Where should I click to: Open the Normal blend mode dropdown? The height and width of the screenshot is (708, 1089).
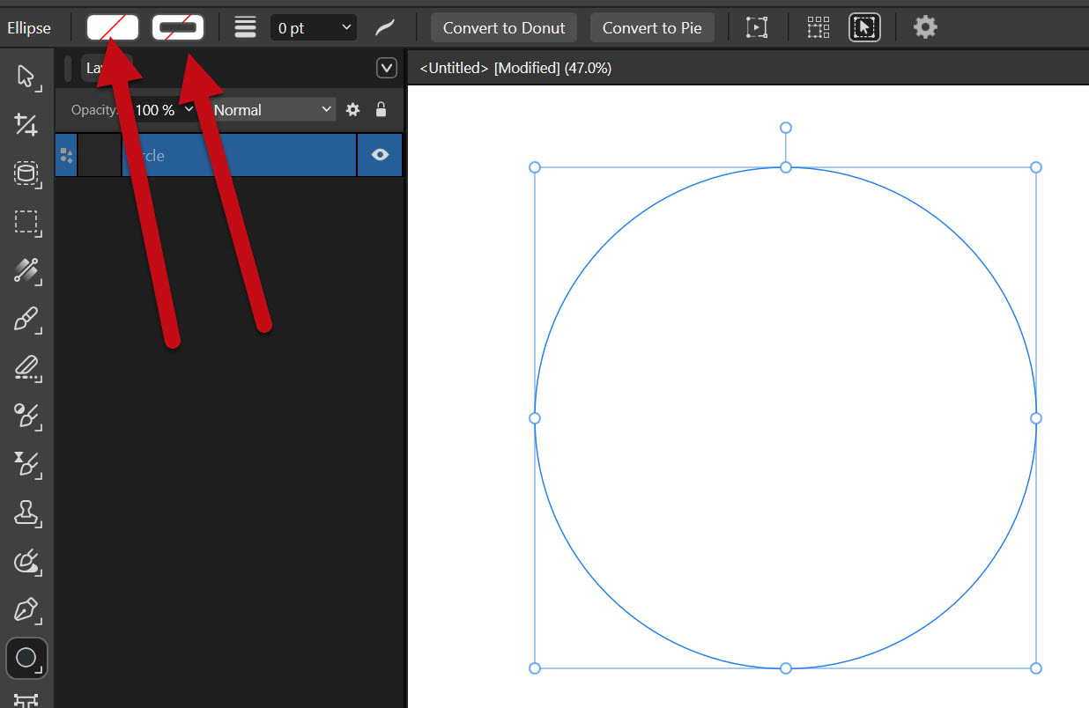pyautogui.click(x=272, y=110)
